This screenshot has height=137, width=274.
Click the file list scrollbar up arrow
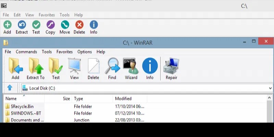[270, 99]
